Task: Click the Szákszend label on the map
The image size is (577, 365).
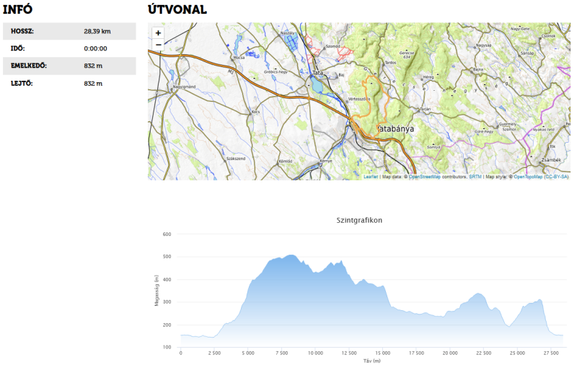Action: click(x=236, y=159)
